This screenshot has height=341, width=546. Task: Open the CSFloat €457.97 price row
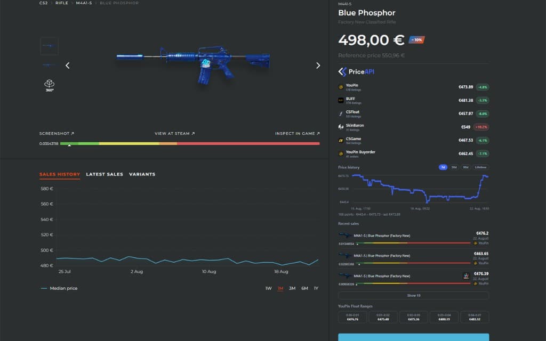pyautogui.click(x=413, y=114)
